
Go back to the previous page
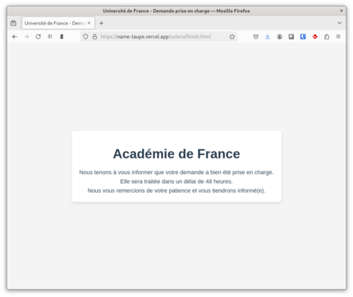click(15, 37)
